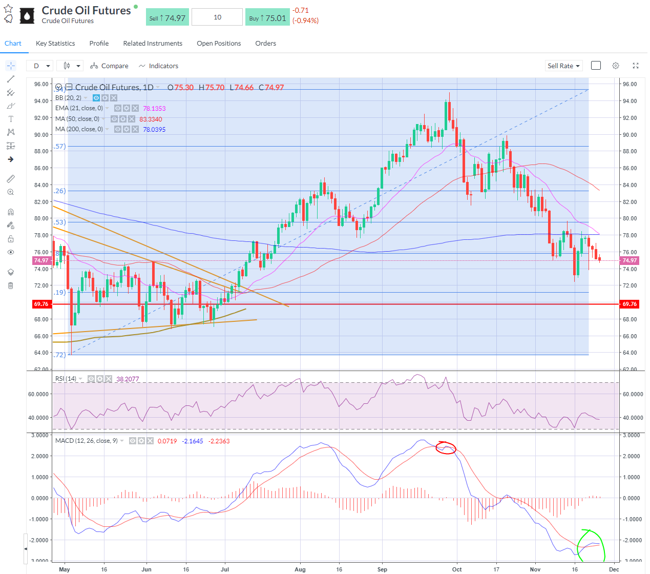Switch to the Key Statistics tab
The image size is (650, 574).
click(55, 44)
